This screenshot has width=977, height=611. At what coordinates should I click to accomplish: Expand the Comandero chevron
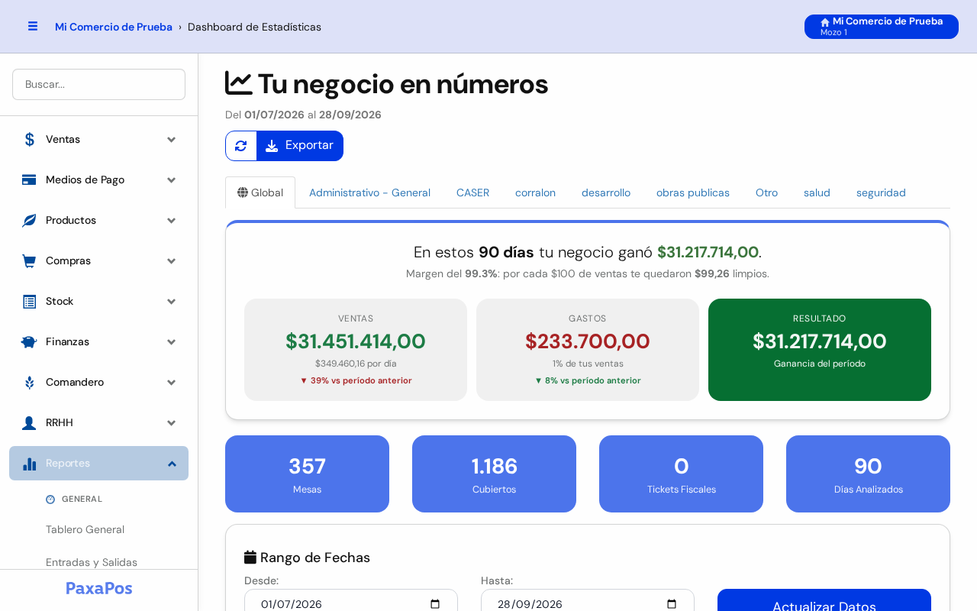pos(172,383)
